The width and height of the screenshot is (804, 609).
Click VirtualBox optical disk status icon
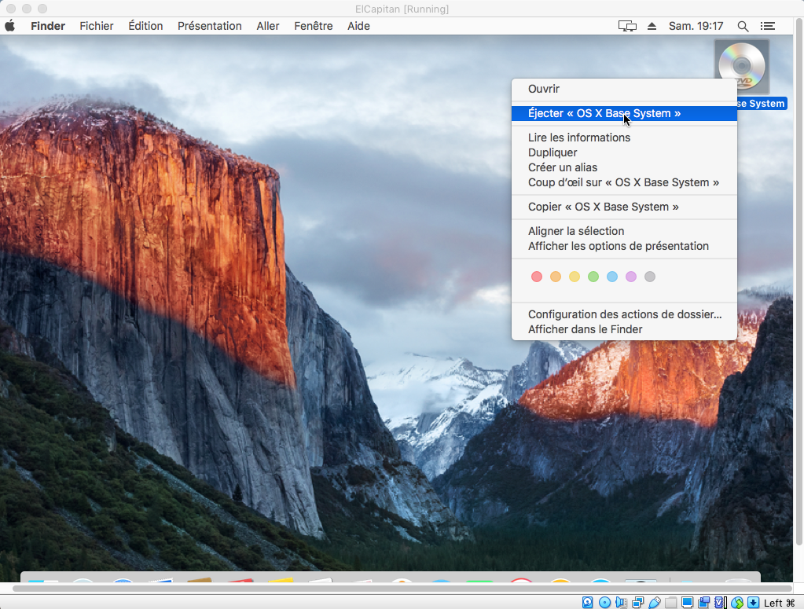tap(604, 603)
